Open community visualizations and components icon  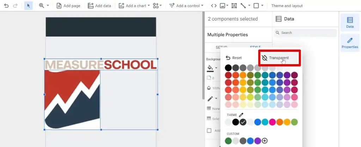(x=156, y=6)
